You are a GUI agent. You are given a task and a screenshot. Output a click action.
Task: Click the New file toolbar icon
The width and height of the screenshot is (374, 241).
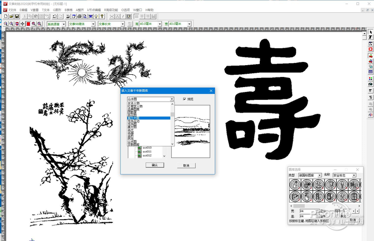pyautogui.click(x=4, y=17)
